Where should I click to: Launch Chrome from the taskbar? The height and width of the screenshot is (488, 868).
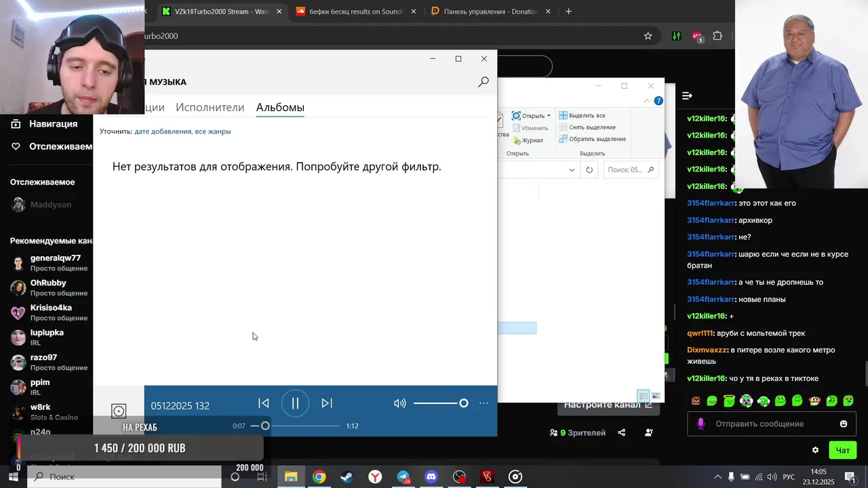click(319, 477)
